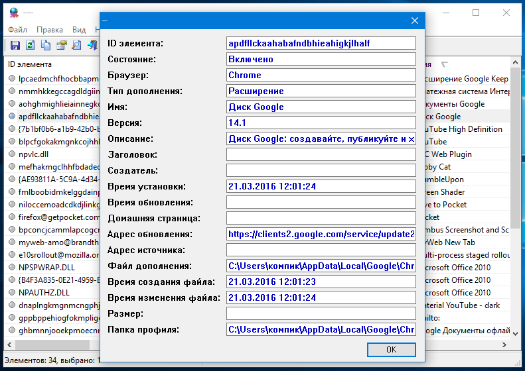
Task: Click the Состояние field showing Включено
Action: (321, 59)
